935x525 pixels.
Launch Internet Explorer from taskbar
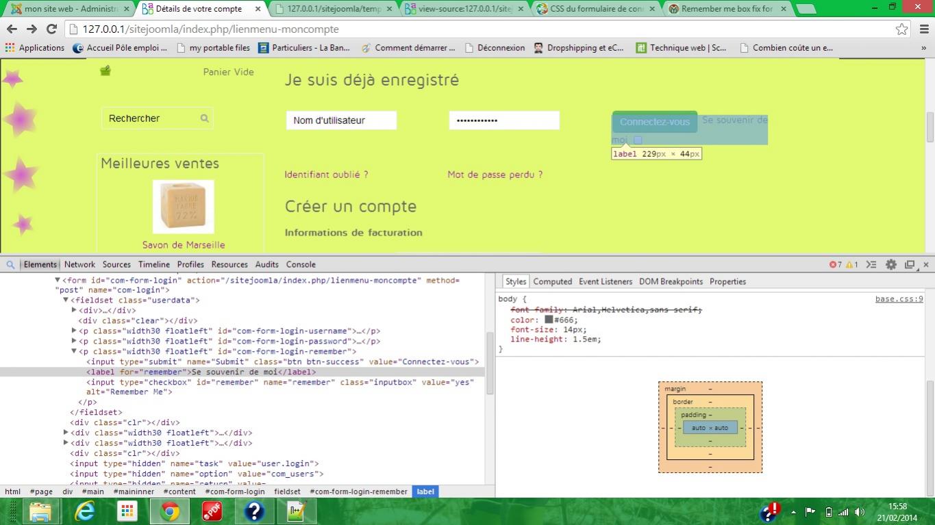point(85,511)
